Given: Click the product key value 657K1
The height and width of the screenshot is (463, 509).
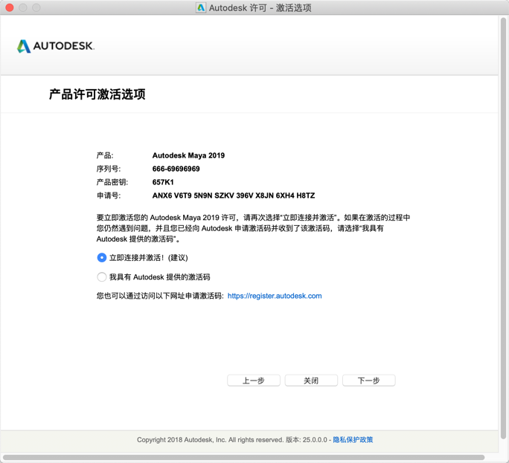Looking at the screenshot, I should 163,183.
